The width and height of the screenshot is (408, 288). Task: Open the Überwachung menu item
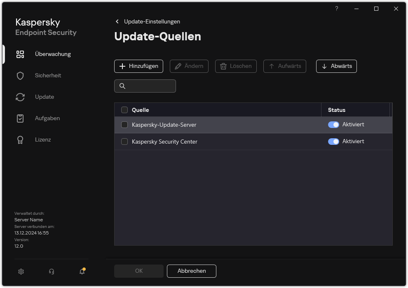[x=53, y=54]
